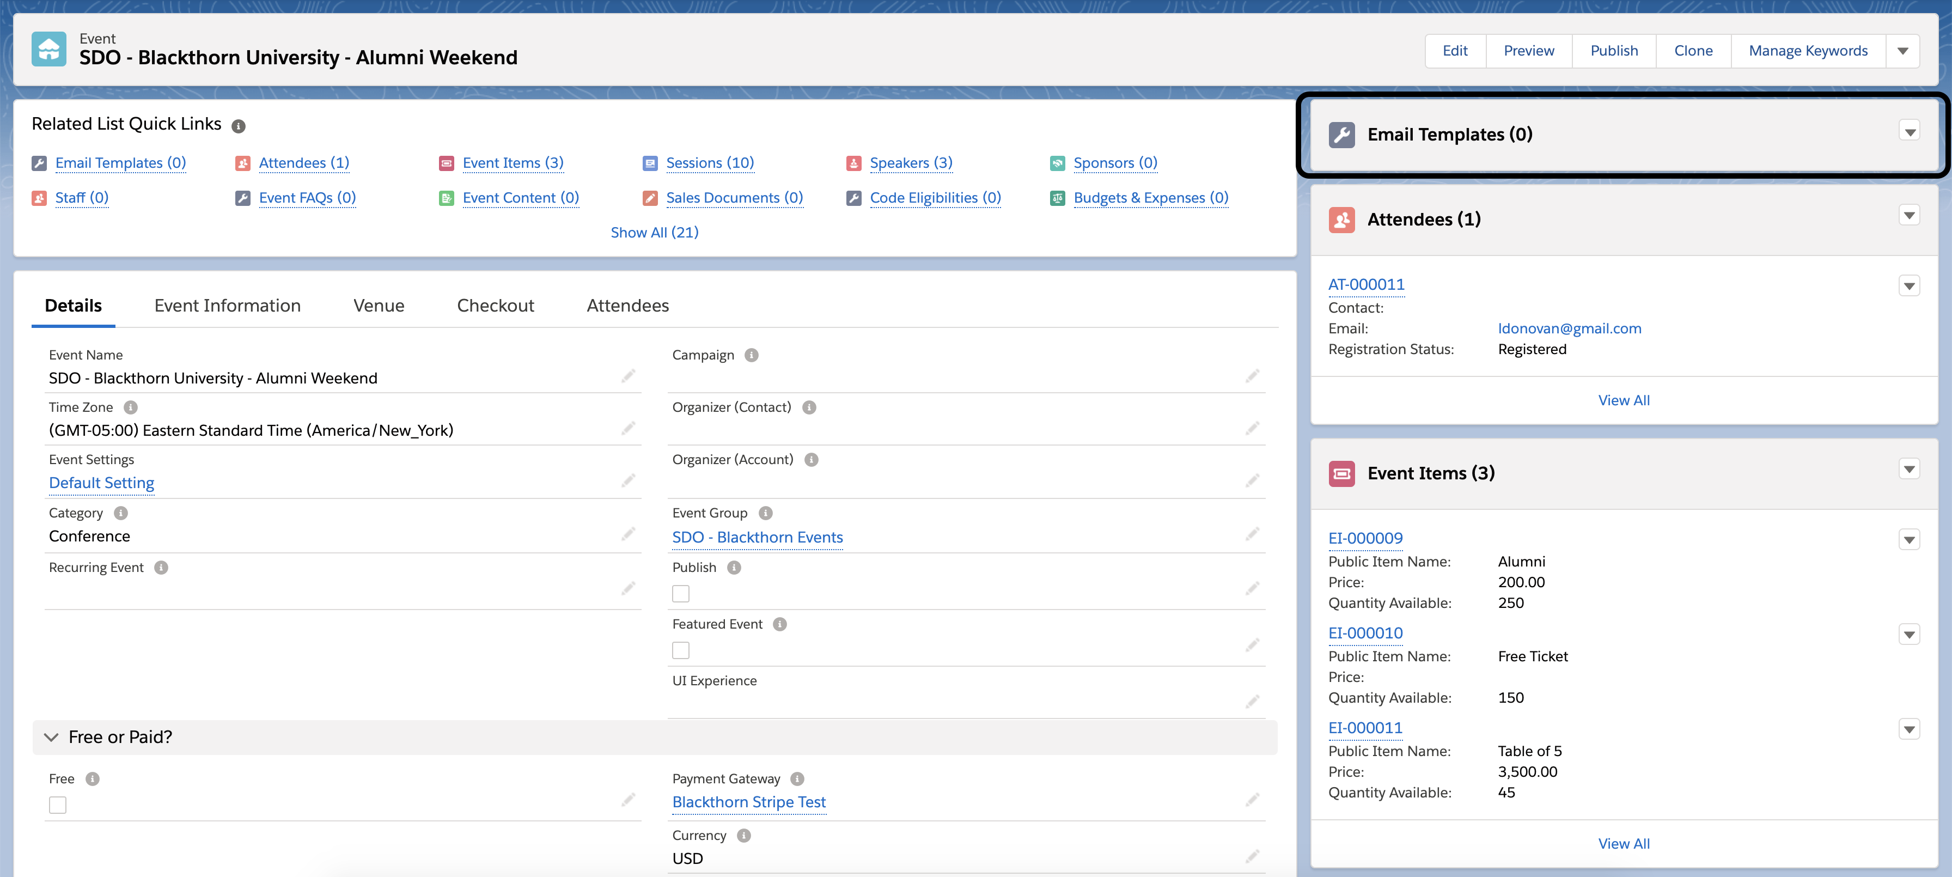Click the Event FAQs icon in quick links
This screenshot has width=1952, height=877.
(x=242, y=198)
